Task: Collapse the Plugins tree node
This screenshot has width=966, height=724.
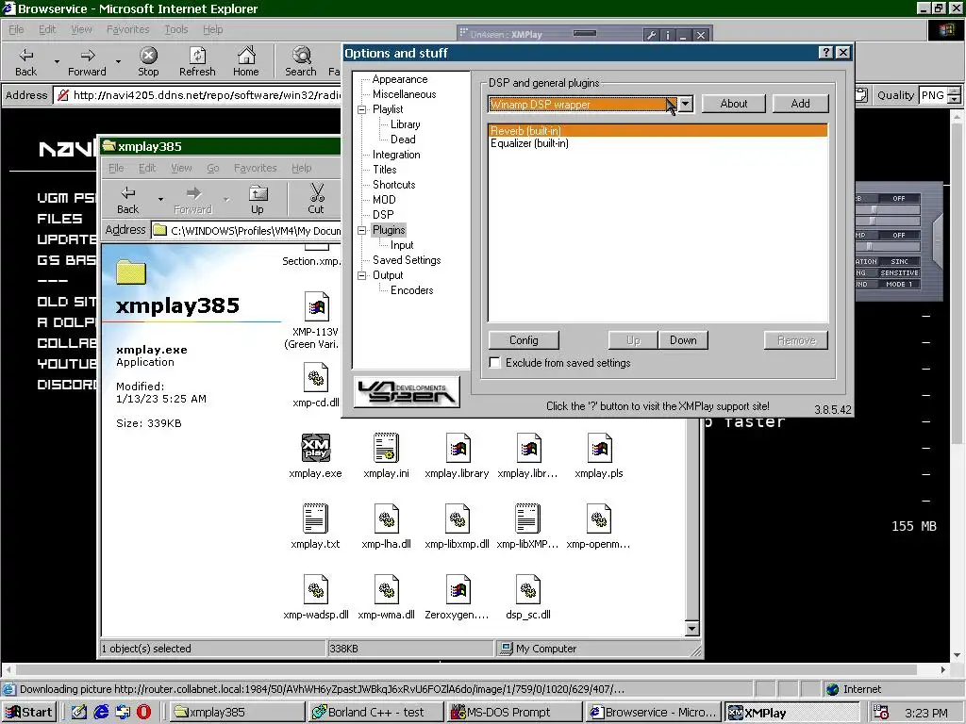Action: click(362, 230)
